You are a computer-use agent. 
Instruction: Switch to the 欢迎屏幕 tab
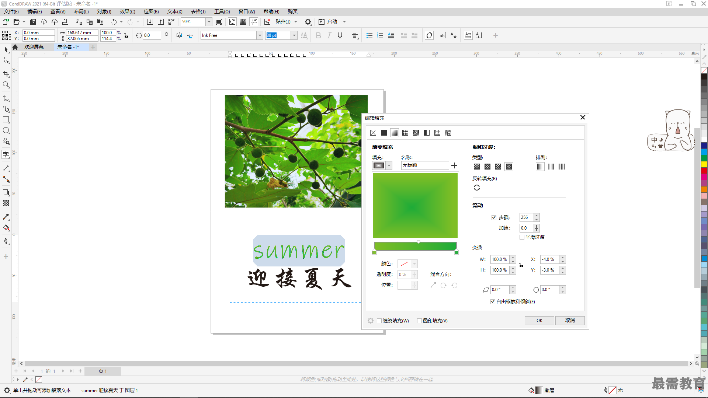click(34, 47)
